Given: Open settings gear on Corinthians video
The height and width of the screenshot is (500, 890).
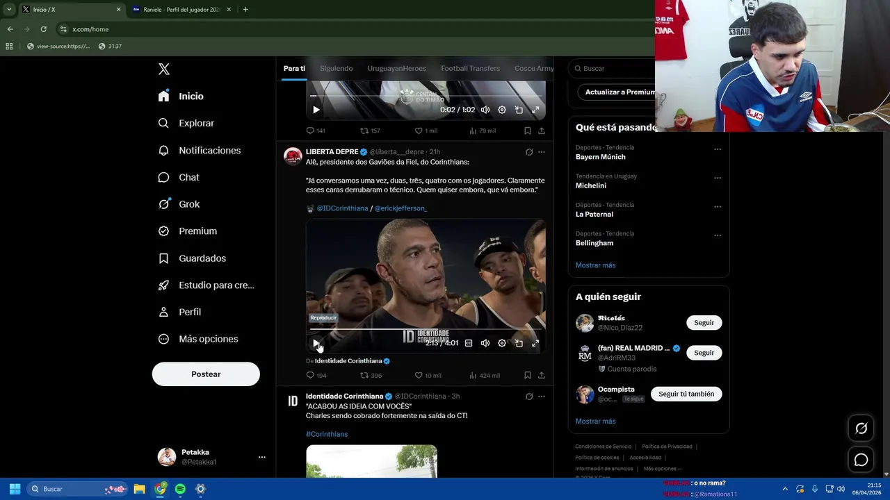Looking at the screenshot, I should tap(502, 343).
